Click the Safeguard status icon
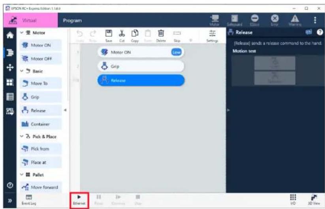 point(235,20)
